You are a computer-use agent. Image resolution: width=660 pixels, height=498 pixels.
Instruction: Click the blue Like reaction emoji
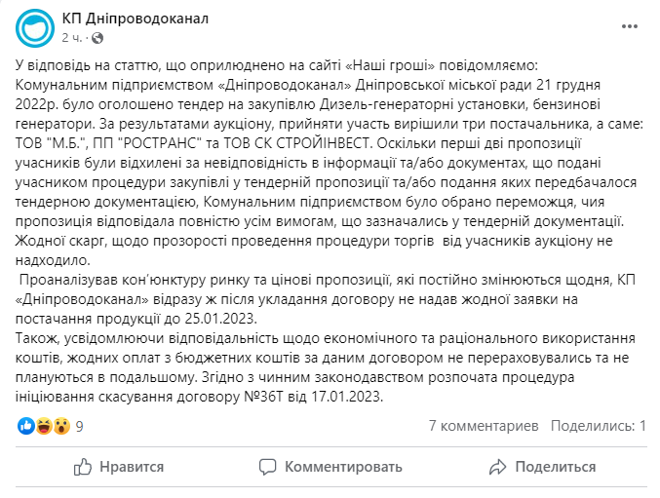point(26,426)
